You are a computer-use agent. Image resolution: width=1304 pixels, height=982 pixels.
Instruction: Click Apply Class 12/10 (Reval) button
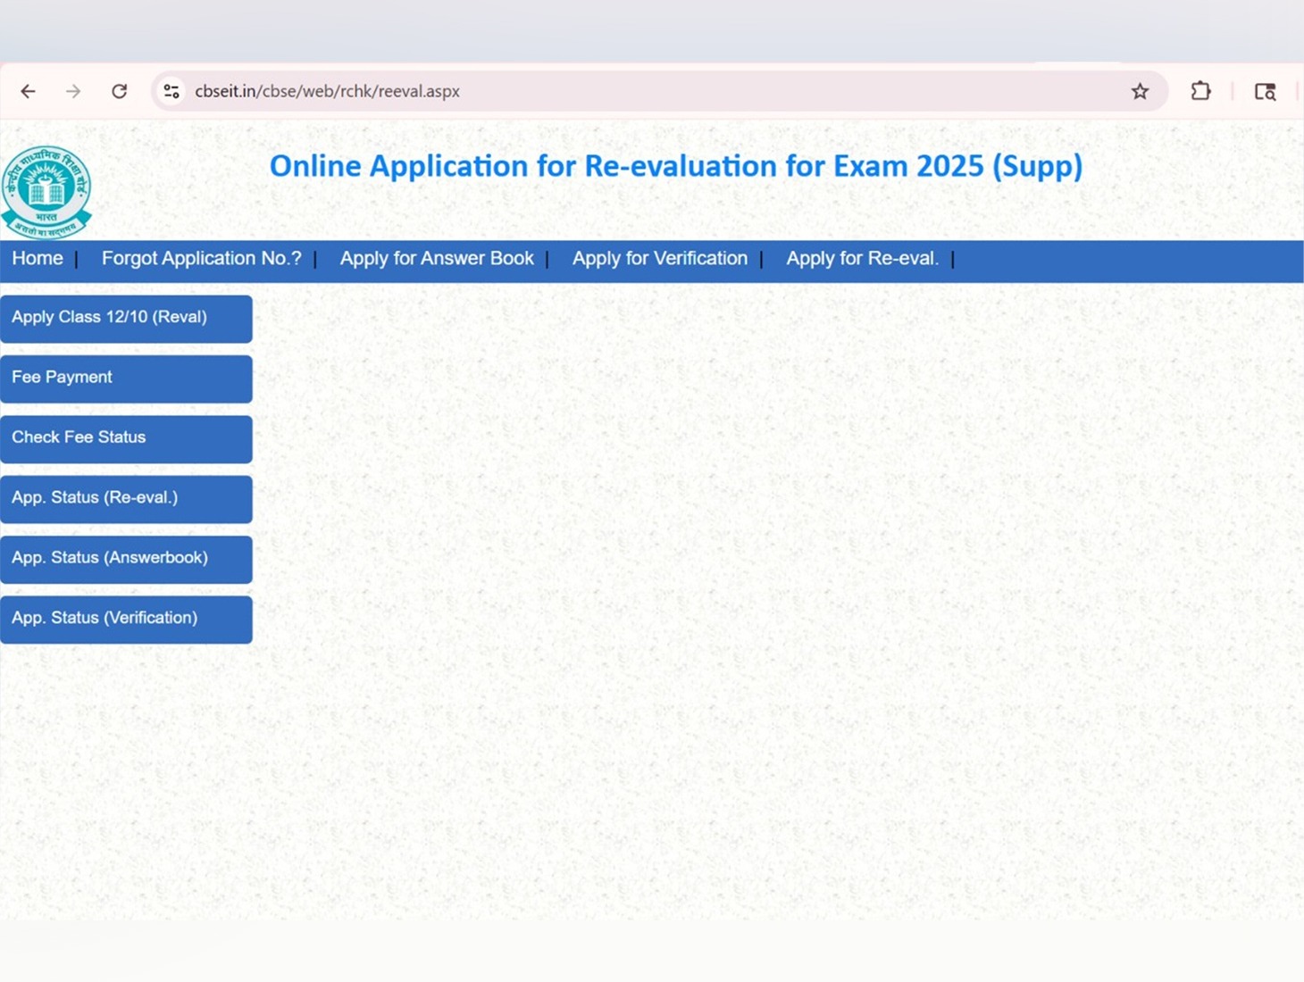coord(126,319)
